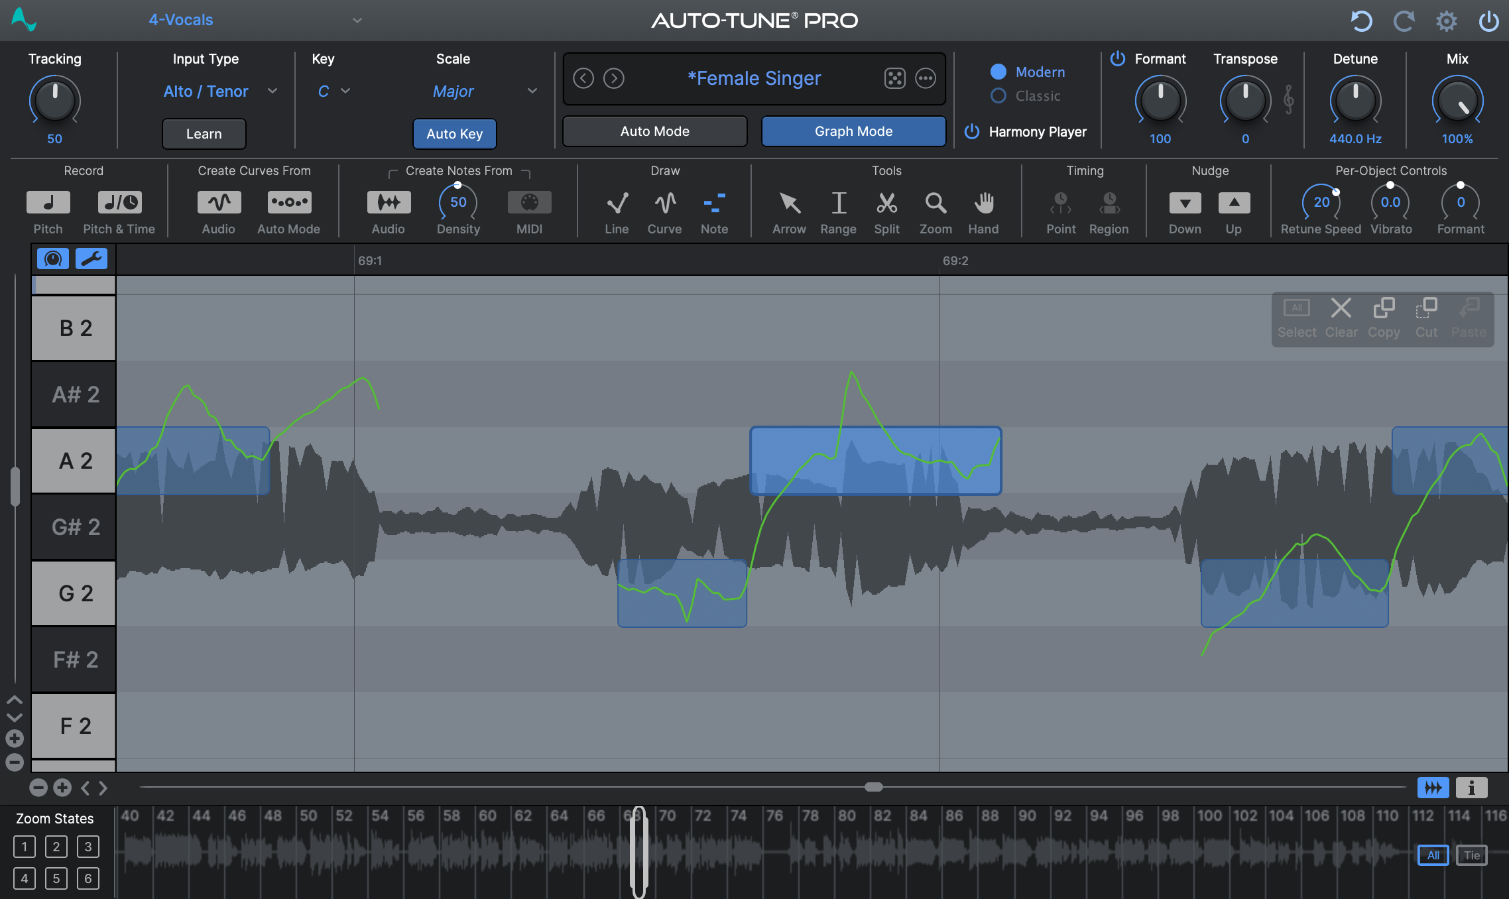Viewport: 1509px width, 899px height.
Task: Select Graph Mode
Action: pos(853,131)
